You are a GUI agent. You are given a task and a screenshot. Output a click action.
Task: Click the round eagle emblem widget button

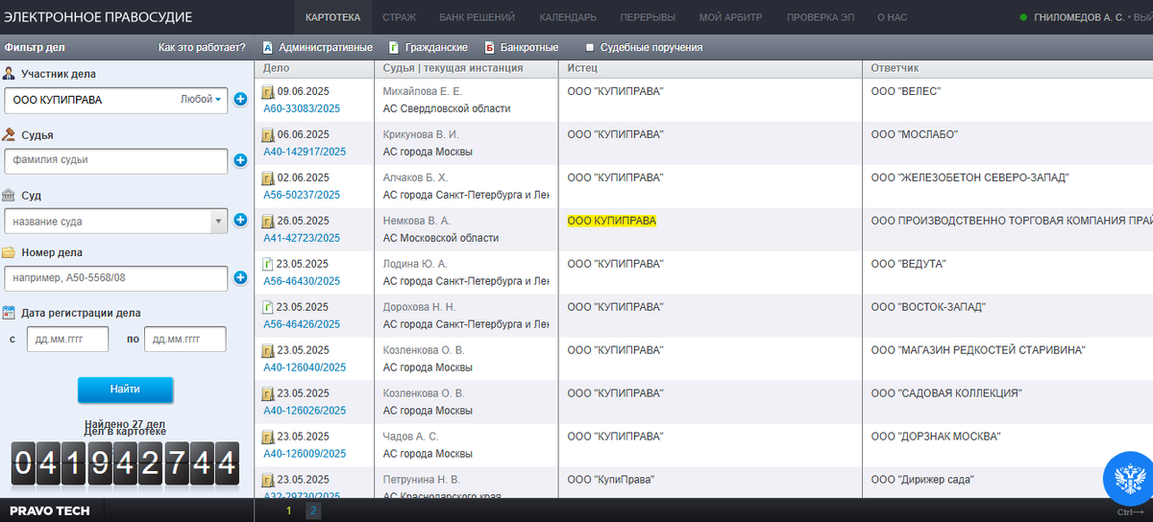1128,480
